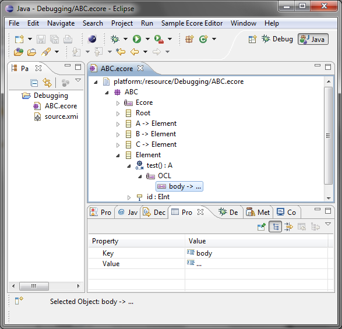Image resolution: width=342 pixels, height=329 pixels.
Task: Expand the B -> Element node
Action: (118, 135)
